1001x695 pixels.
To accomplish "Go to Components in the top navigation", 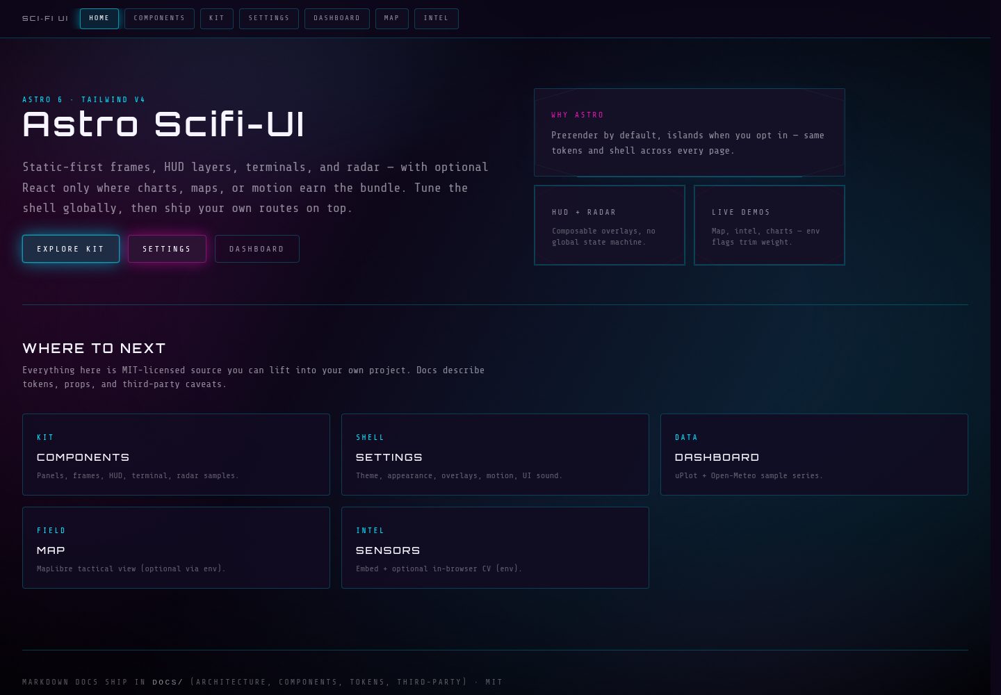I will tap(159, 19).
